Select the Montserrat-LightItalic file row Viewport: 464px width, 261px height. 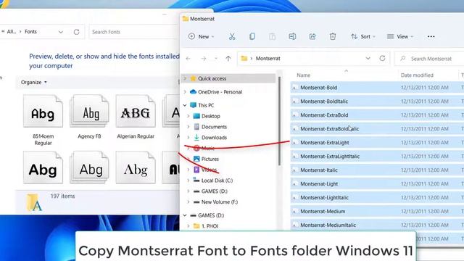point(377,198)
